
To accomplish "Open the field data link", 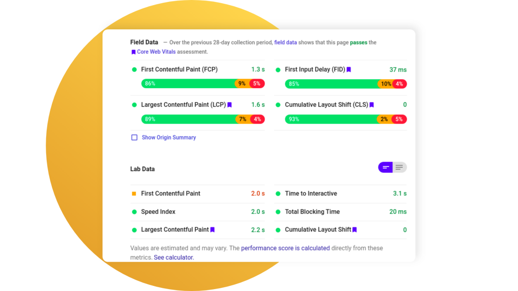I will click(x=285, y=42).
